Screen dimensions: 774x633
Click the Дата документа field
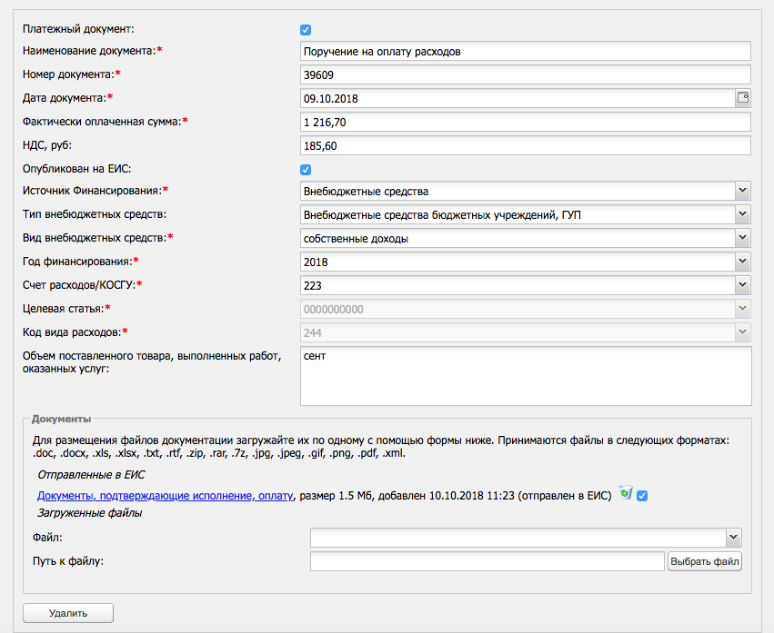click(517, 98)
